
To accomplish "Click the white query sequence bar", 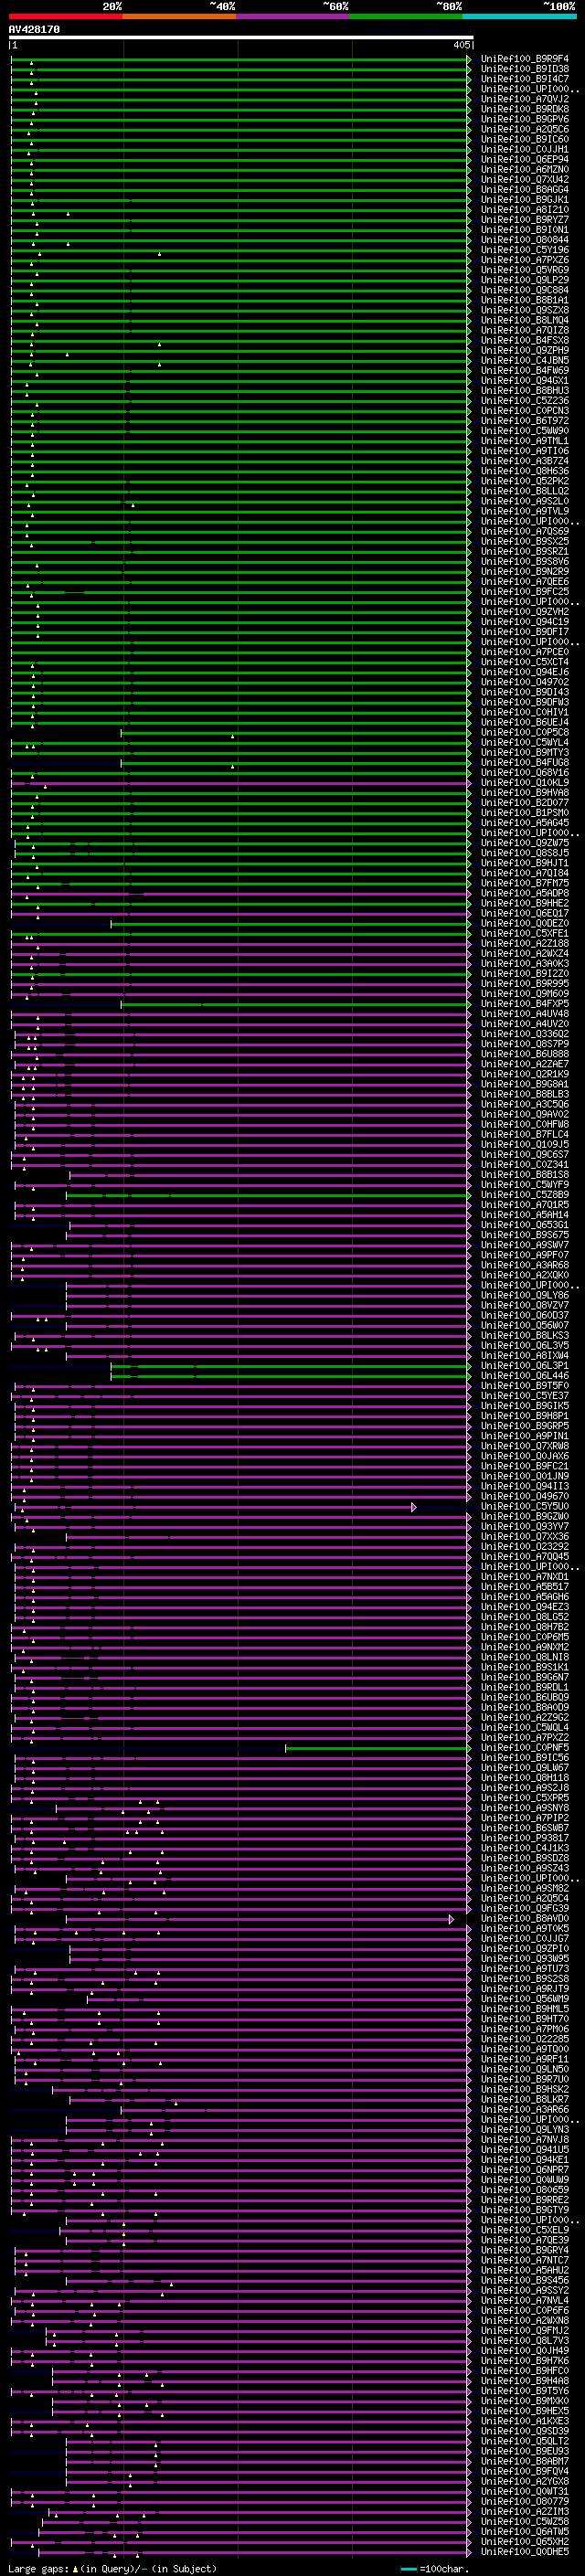I will pos(241,38).
